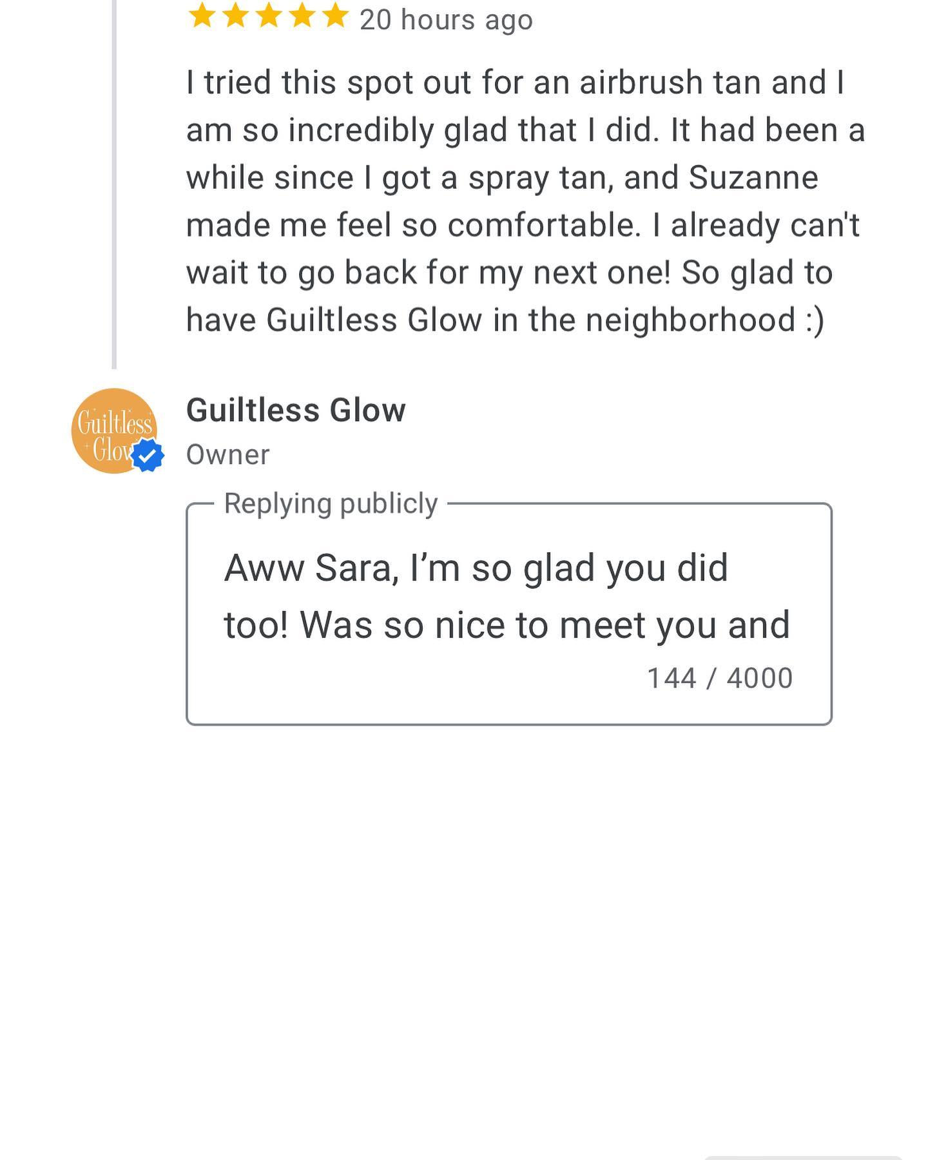Click the review paragraph about the airbrush tan
The image size is (928, 1160).
coord(525,201)
